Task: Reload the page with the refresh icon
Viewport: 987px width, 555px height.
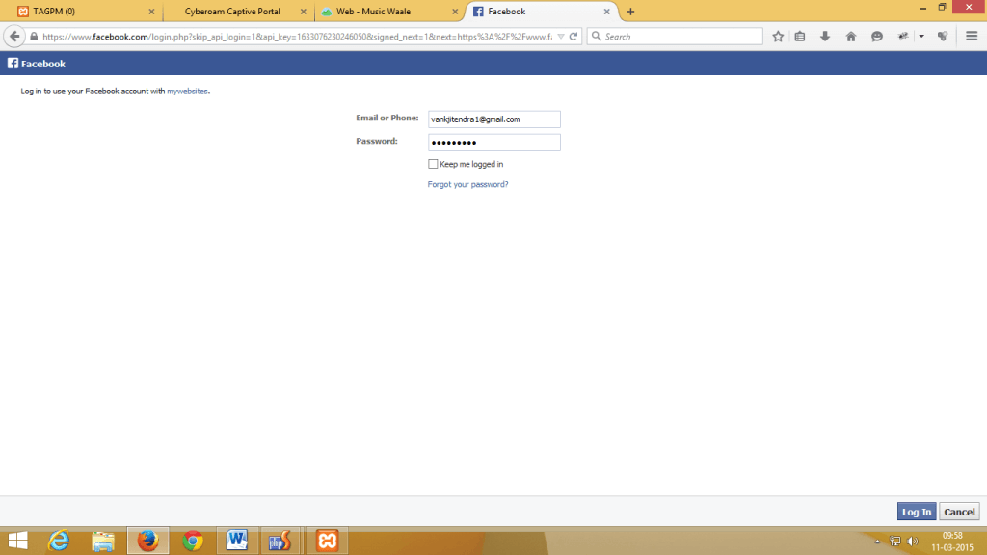Action: 574,37
